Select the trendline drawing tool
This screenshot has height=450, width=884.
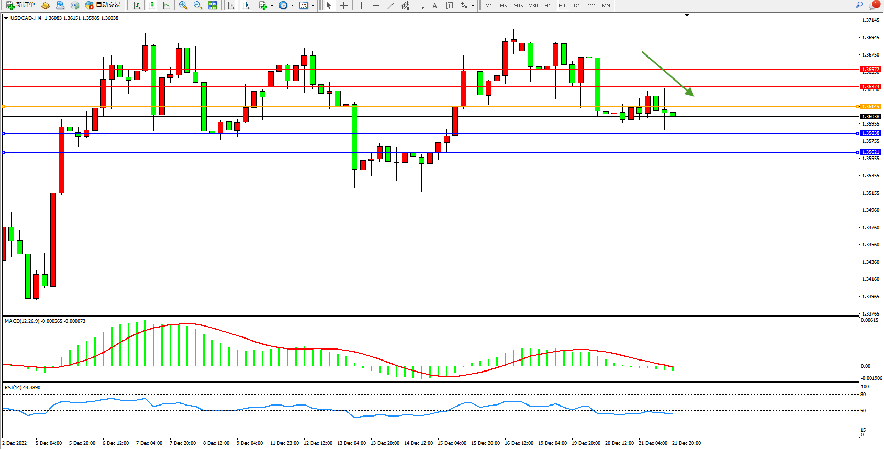click(390, 5)
